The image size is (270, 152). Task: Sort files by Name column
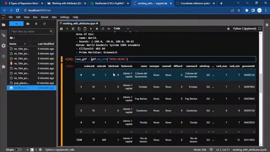17,44
